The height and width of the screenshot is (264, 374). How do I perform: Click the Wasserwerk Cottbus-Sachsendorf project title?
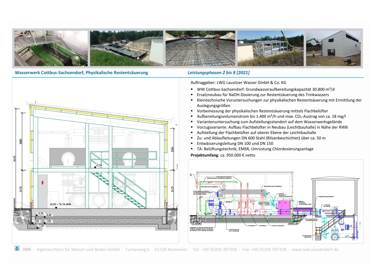pyautogui.click(x=82, y=72)
